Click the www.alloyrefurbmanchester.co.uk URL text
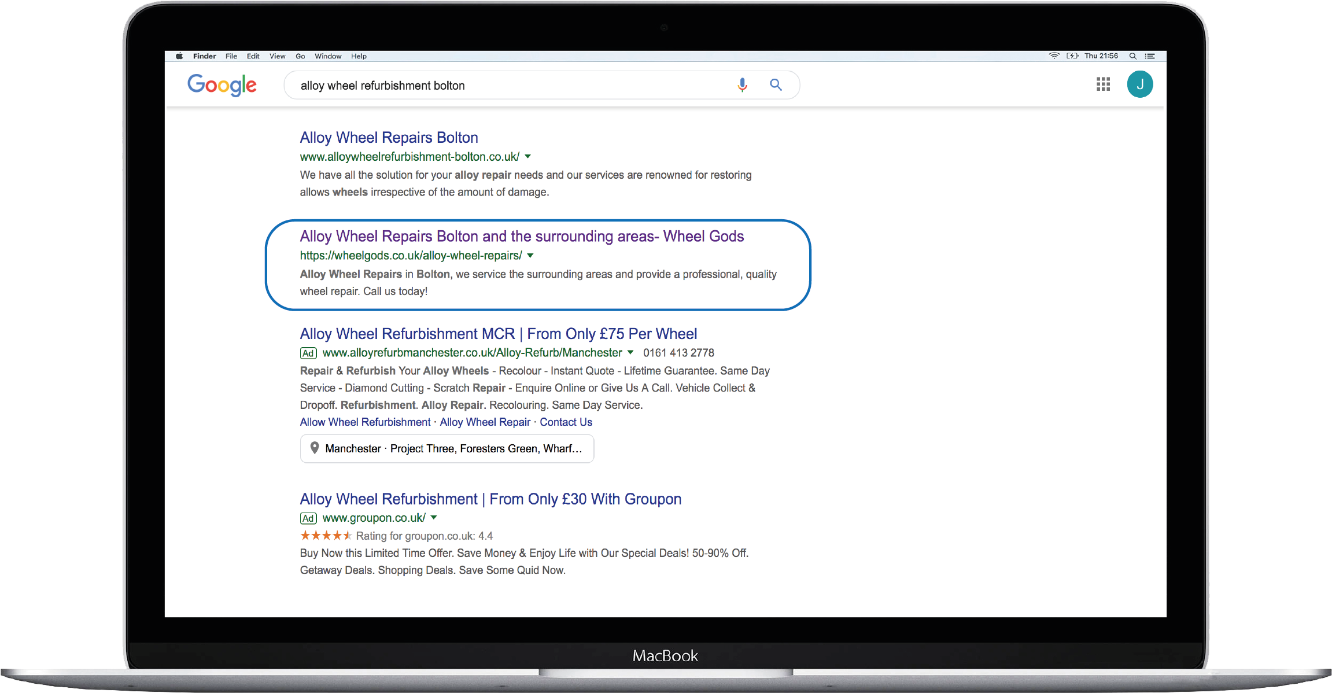 (472, 353)
